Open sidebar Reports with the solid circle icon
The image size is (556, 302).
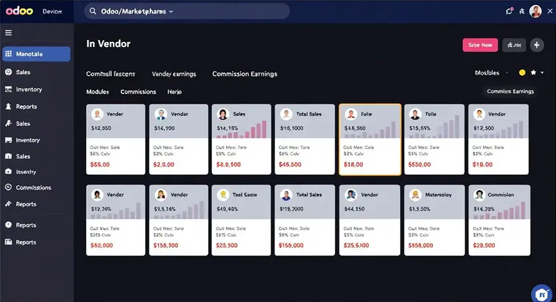(x=21, y=225)
